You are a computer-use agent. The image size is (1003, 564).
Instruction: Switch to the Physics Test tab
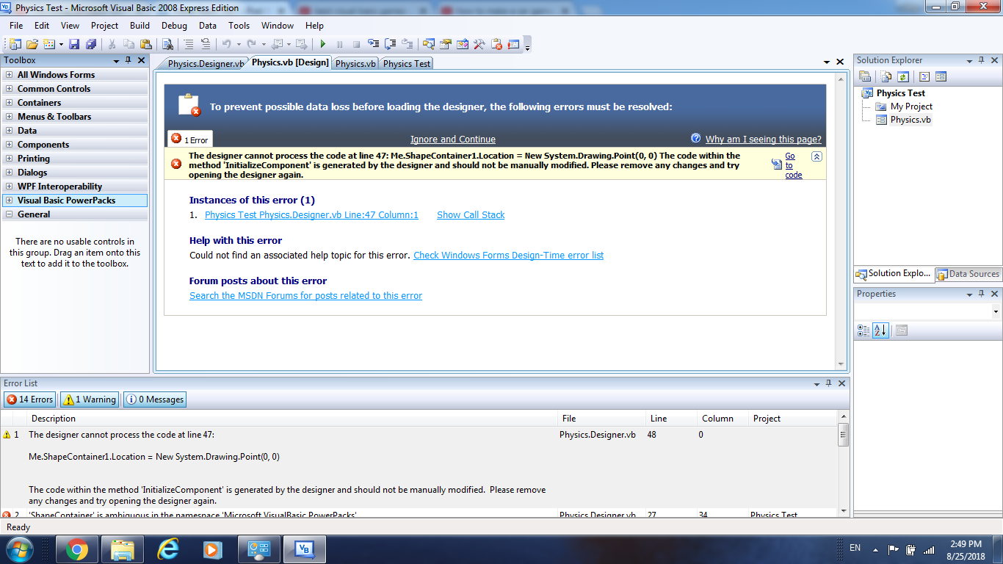tap(407, 64)
